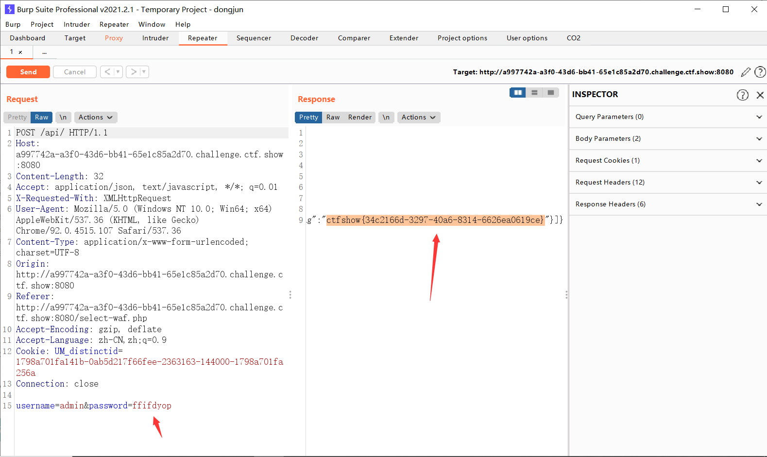767x457 pixels.
Task: Expand Response Headers (6) section
Action: click(x=668, y=204)
